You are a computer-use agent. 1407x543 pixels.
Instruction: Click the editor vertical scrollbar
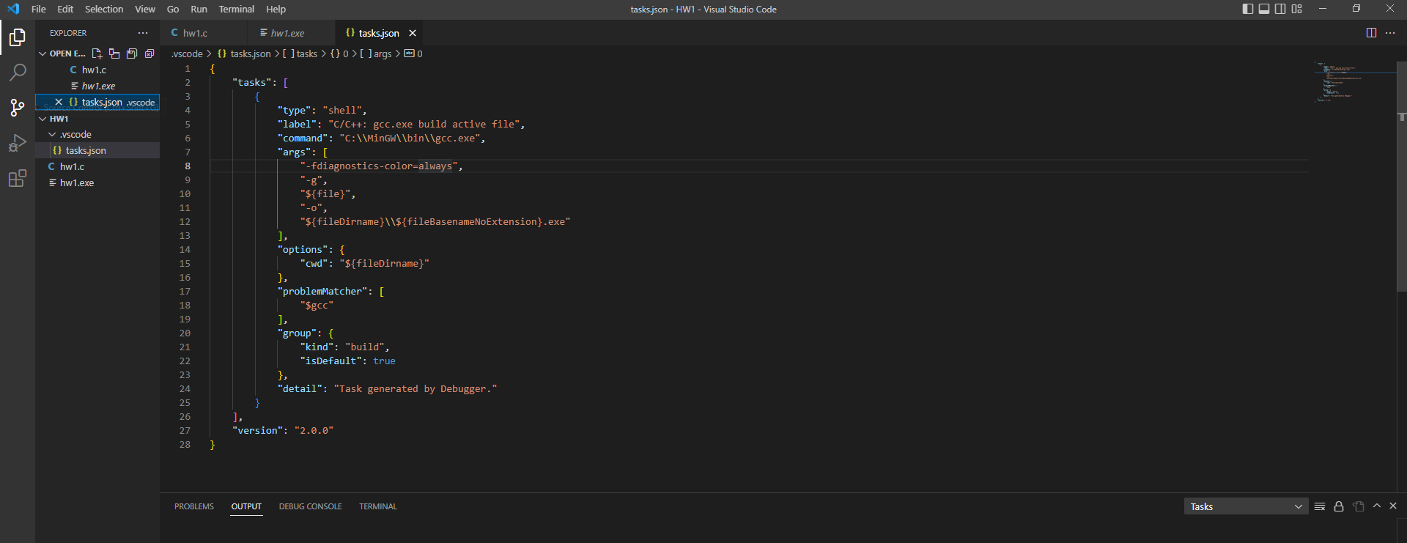(1402, 176)
